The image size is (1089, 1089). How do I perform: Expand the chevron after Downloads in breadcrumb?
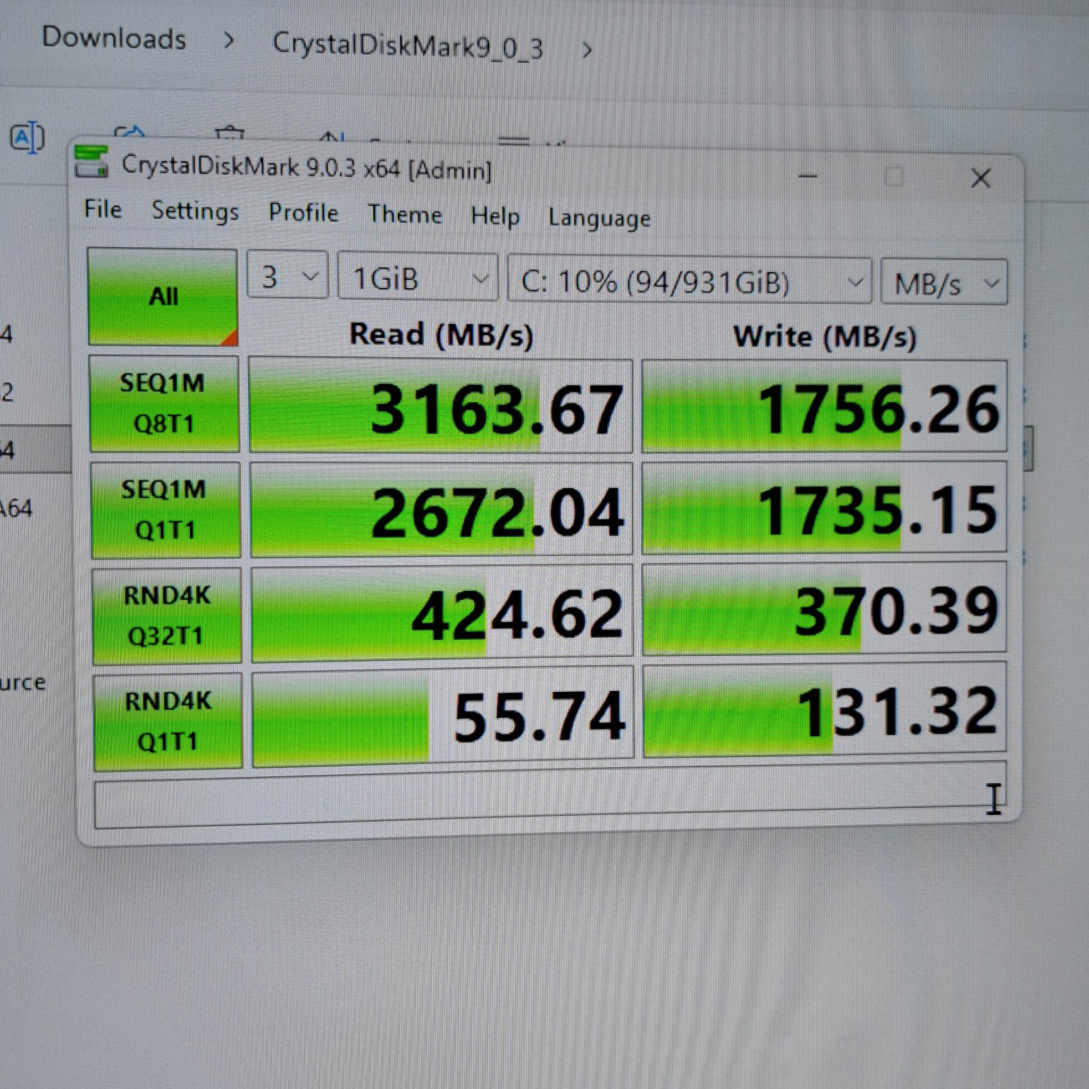[x=228, y=40]
